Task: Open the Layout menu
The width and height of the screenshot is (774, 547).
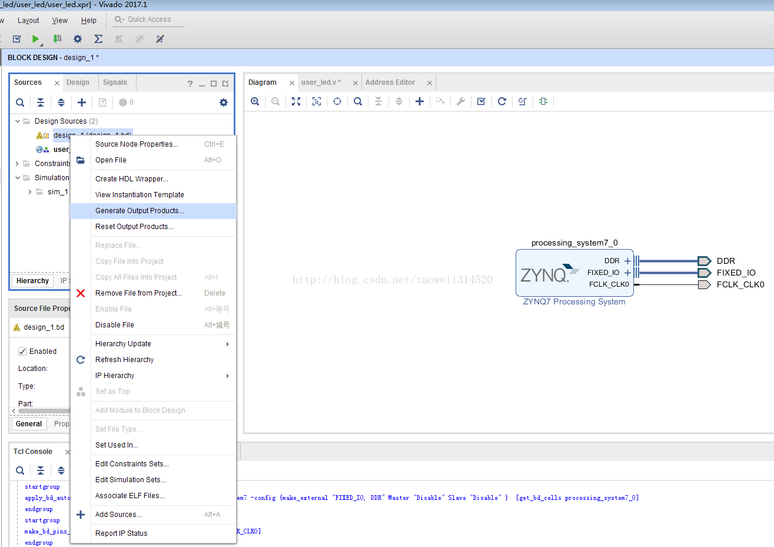Action: pos(28,21)
